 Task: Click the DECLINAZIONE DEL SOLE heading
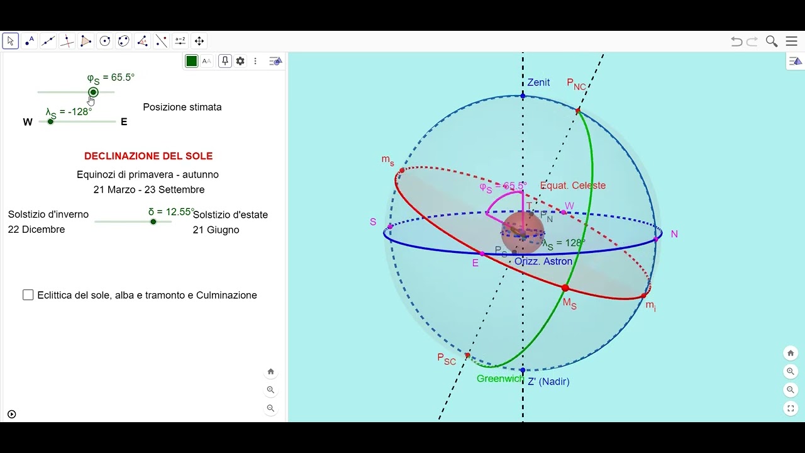[148, 156]
